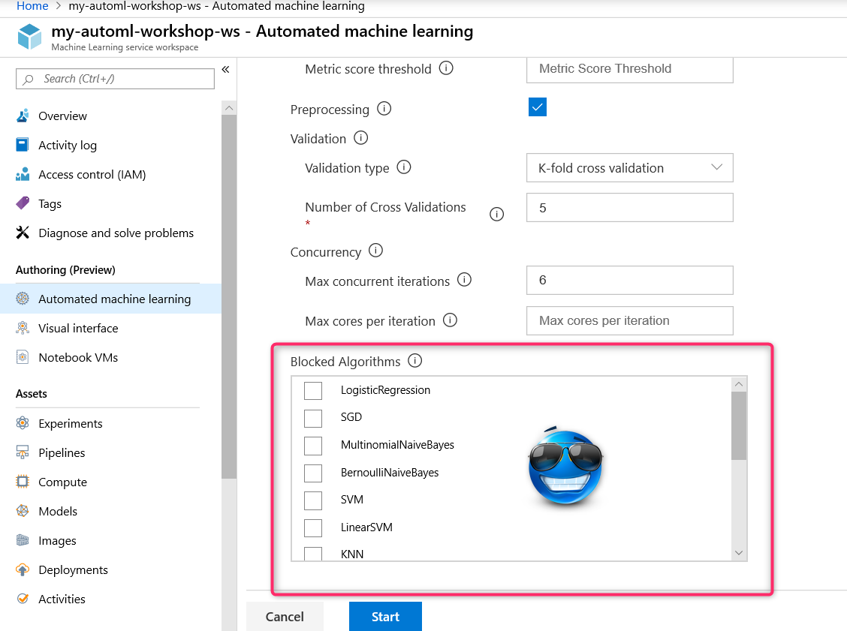
Task: Click the Max cores per iteration input
Action: coord(630,320)
